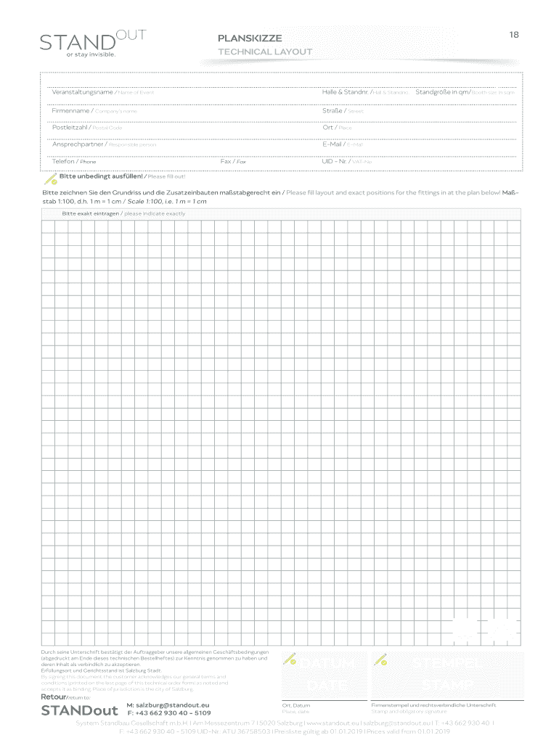Click the 'Erfüllungsort und Gerichtsstand ist Salzburg' line
The height and width of the screenshot is (743, 559).
(x=102, y=671)
